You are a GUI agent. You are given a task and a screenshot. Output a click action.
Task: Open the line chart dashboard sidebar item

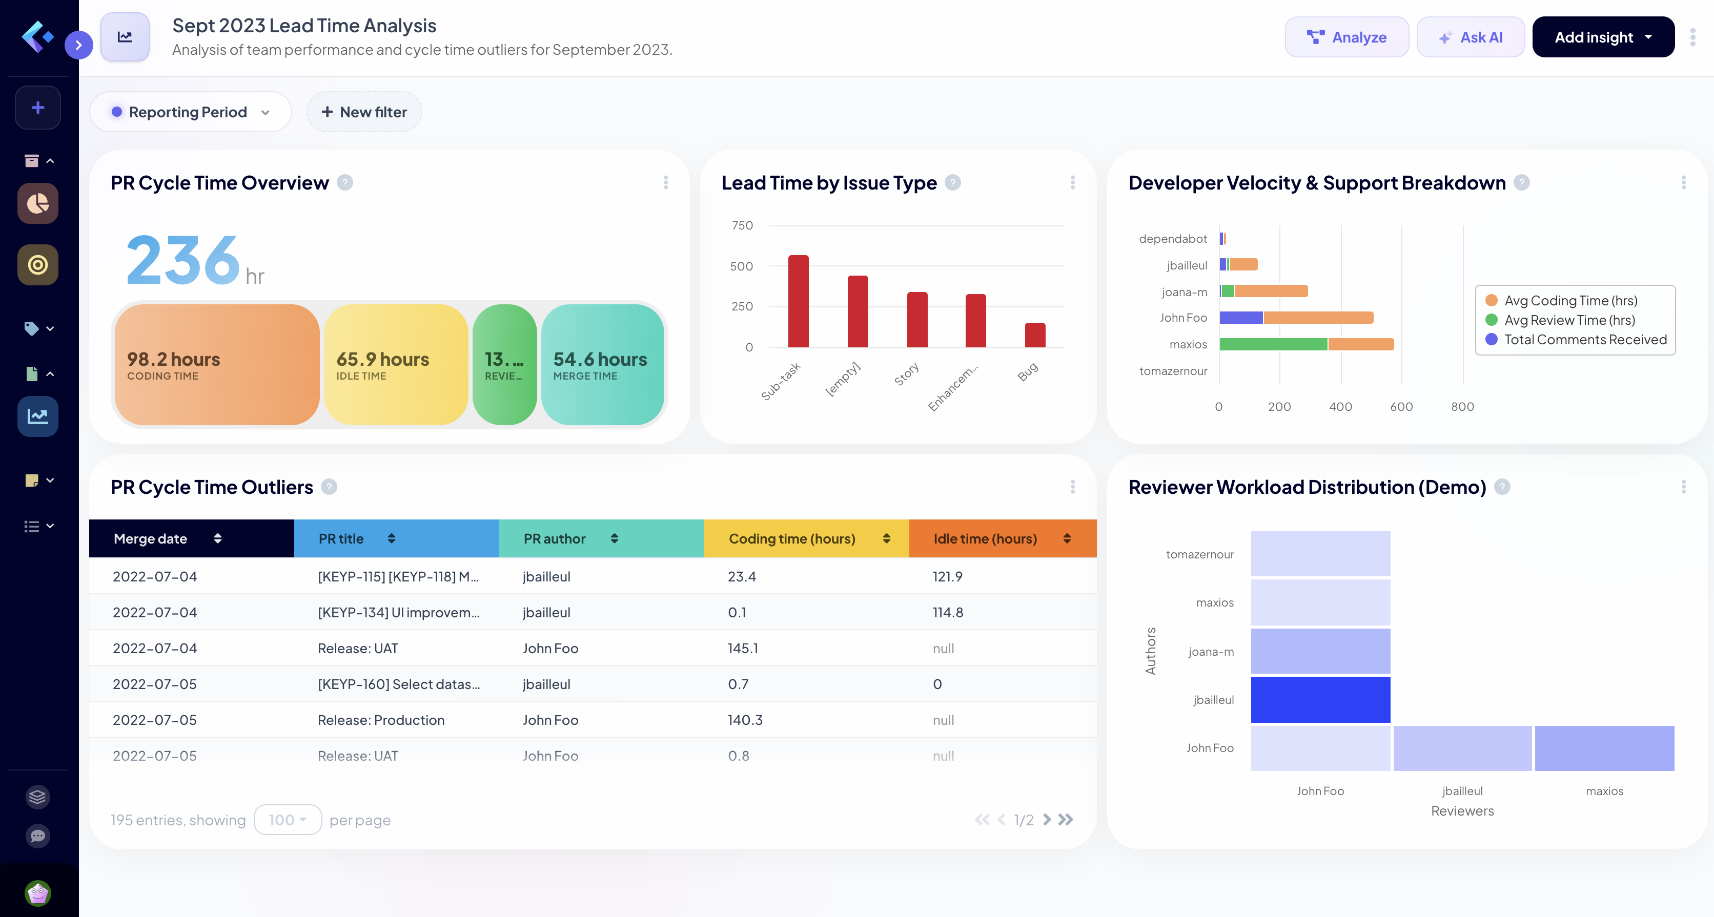pyautogui.click(x=38, y=416)
